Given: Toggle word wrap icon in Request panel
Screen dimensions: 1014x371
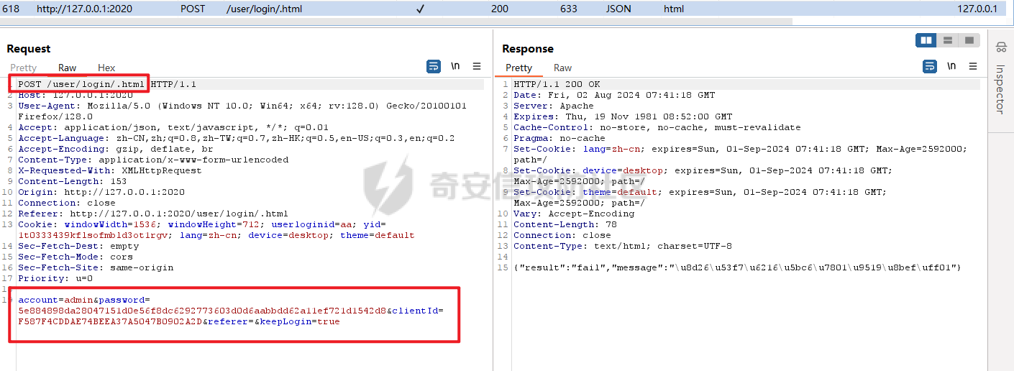Looking at the screenshot, I should [434, 66].
